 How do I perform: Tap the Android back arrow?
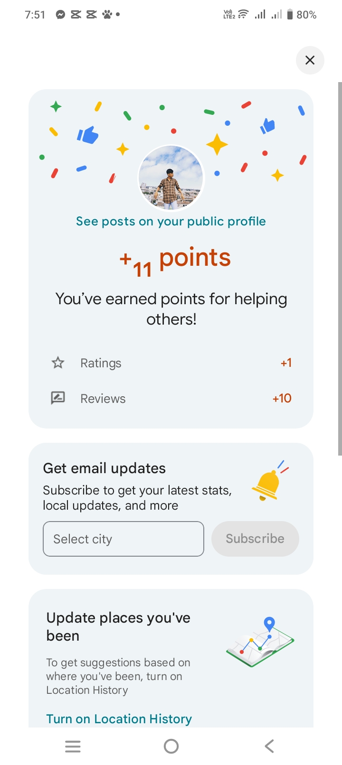pyautogui.click(x=269, y=746)
